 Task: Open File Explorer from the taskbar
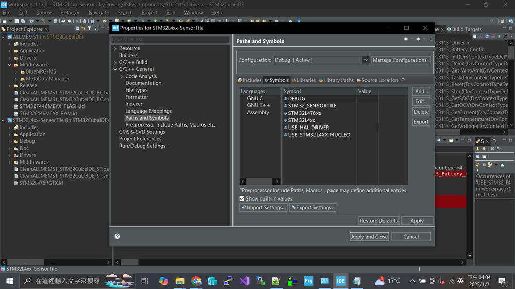[180, 281]
